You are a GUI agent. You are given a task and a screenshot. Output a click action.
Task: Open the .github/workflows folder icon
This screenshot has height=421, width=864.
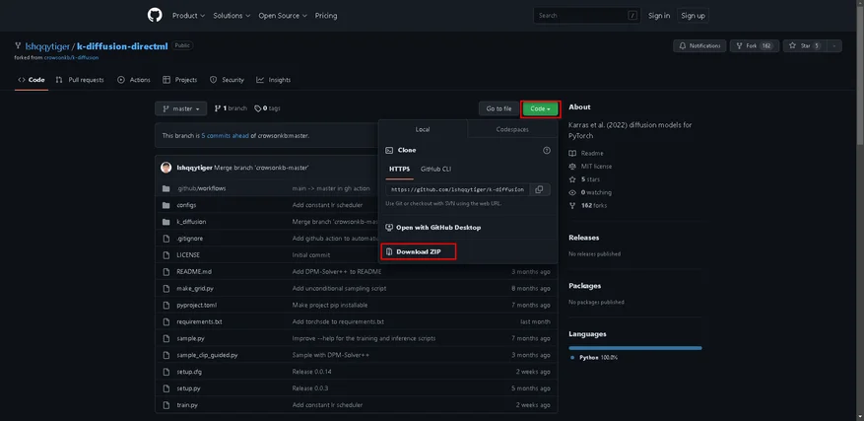(166, 188)
